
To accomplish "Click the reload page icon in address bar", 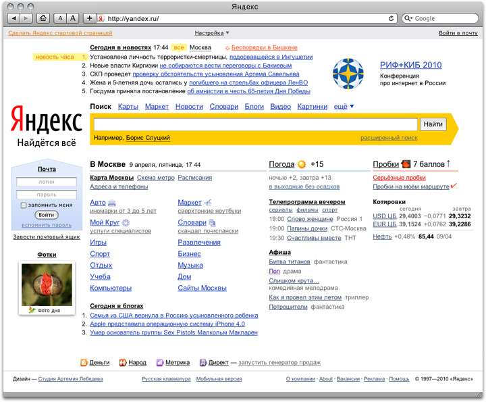I will [x=391, y=18].
